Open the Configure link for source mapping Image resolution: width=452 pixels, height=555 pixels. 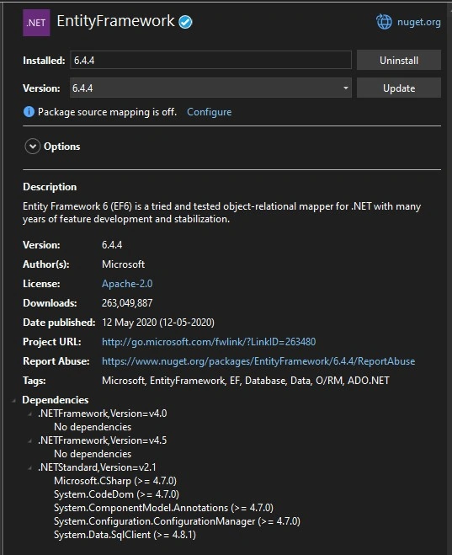(209, 112)
